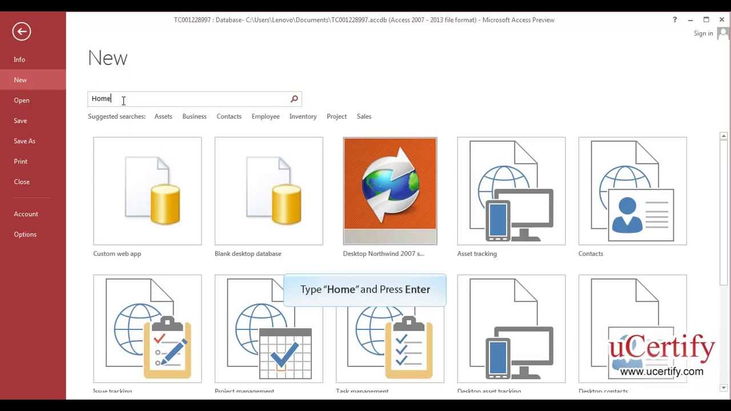Viewport: 731px width, 411px height.
Task: Minimize the Access window
Action: click(690, 20)
